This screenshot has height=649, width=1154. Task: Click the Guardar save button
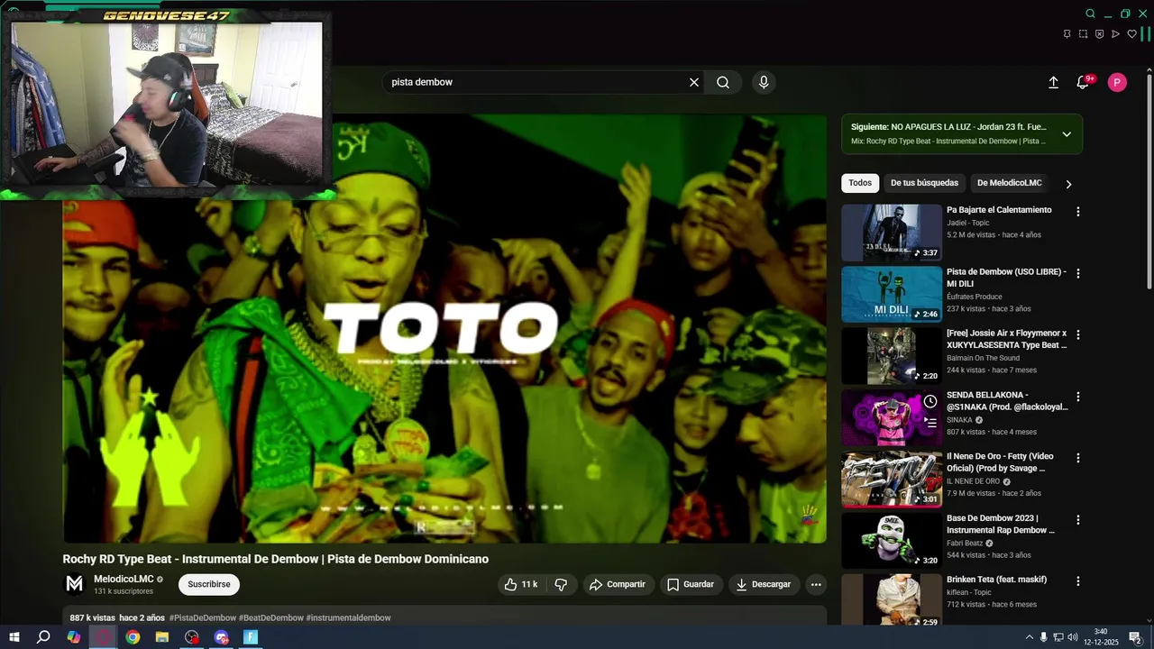(x=691, y=584)
